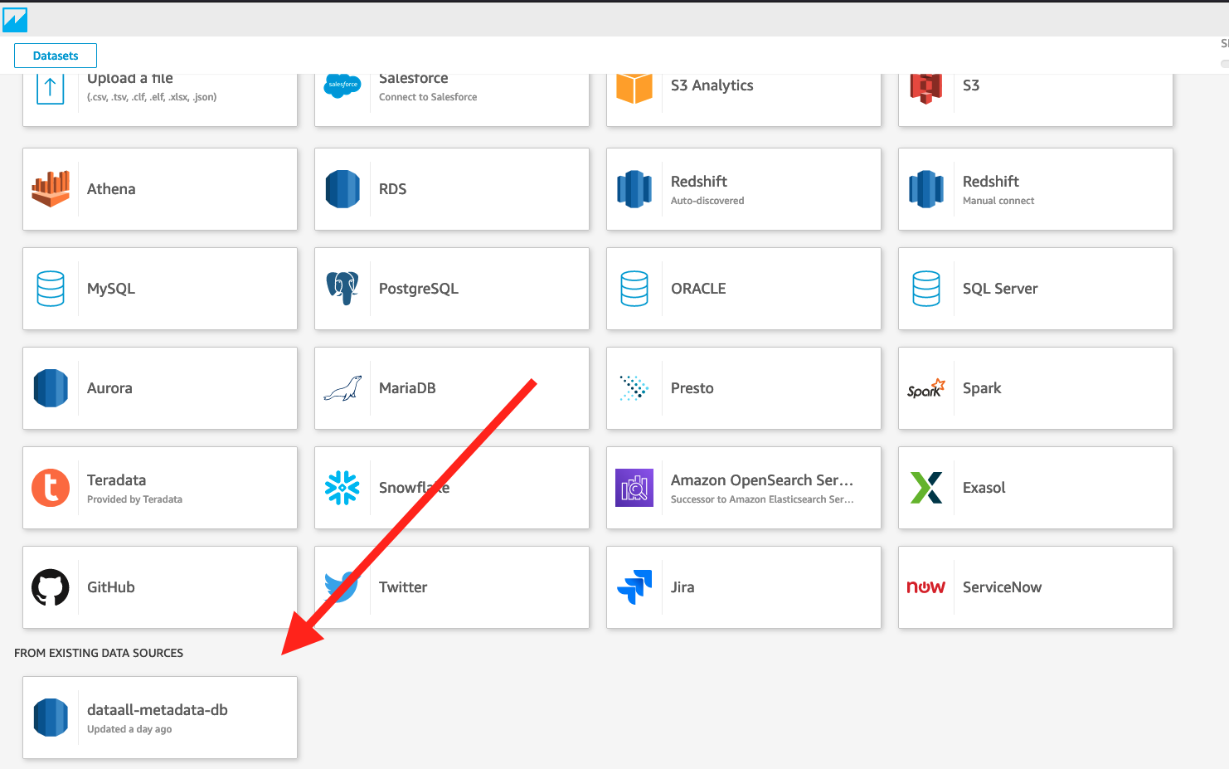Pick the SQL Server cylinder icon
Viewport: 1229px width, 769px height.
click(x=926, y=289)
